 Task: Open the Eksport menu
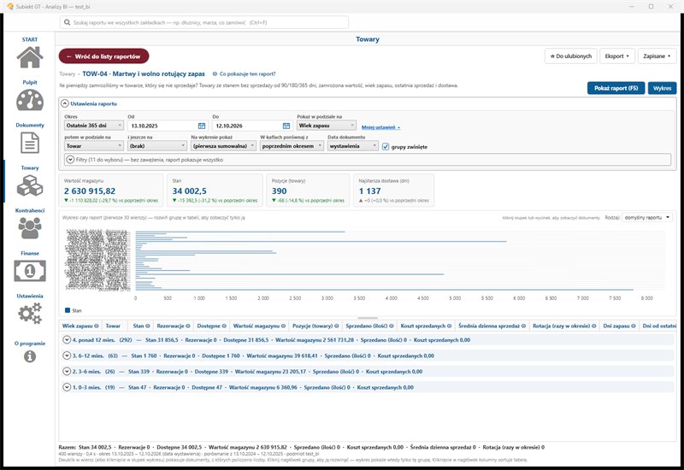coord(617,56)
